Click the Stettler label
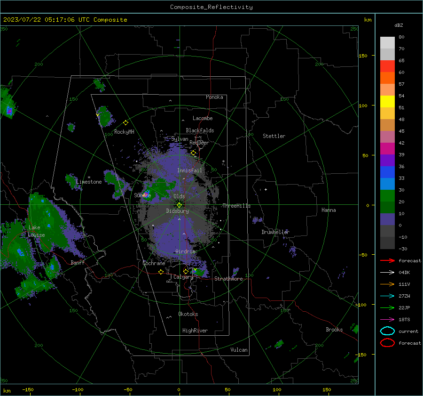Viewport: 423px width, 396px height. pyautogui.click(x=274, y=136)
